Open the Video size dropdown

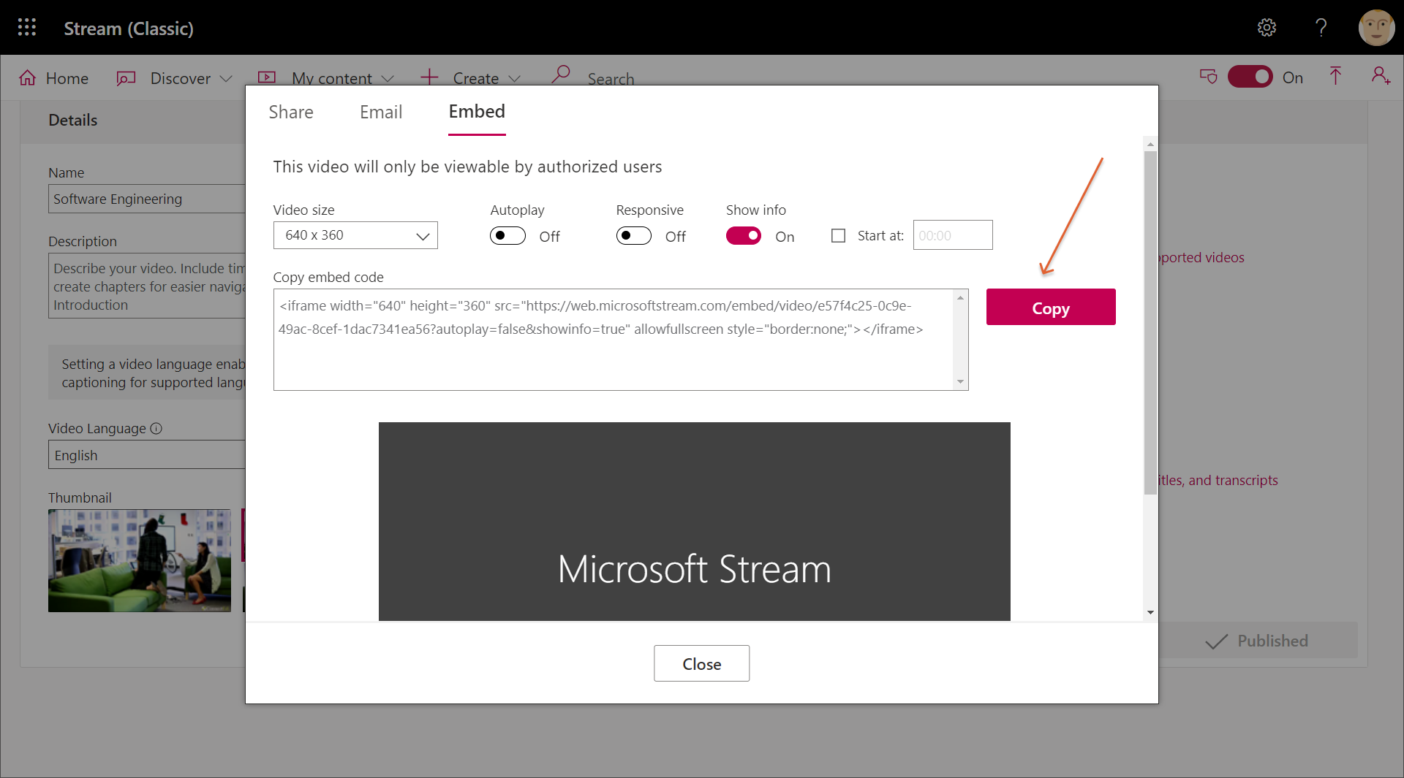point(355,235)
